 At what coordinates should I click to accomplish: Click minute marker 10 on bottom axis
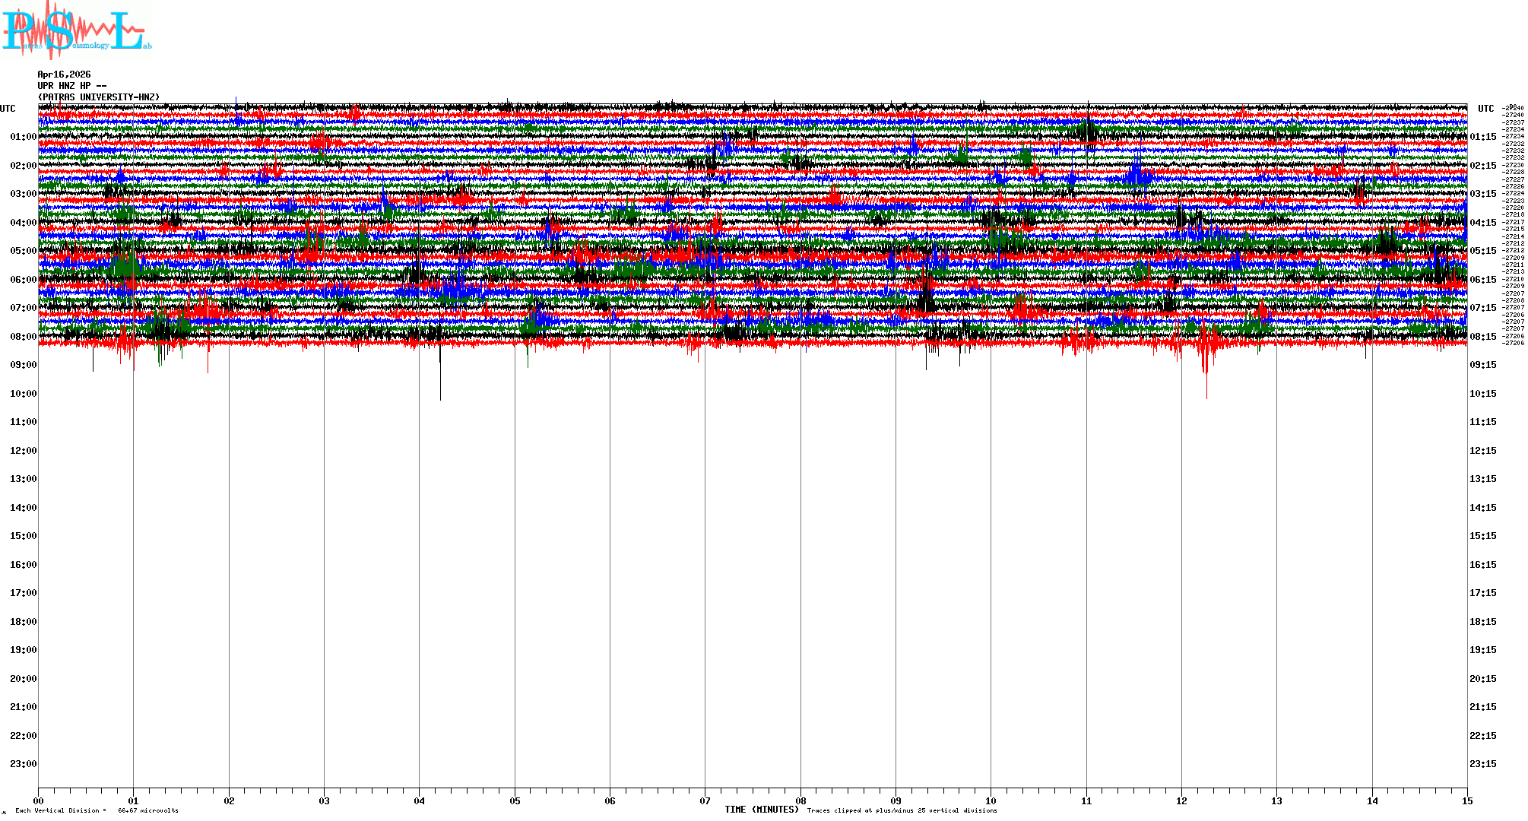coord(991,801)
